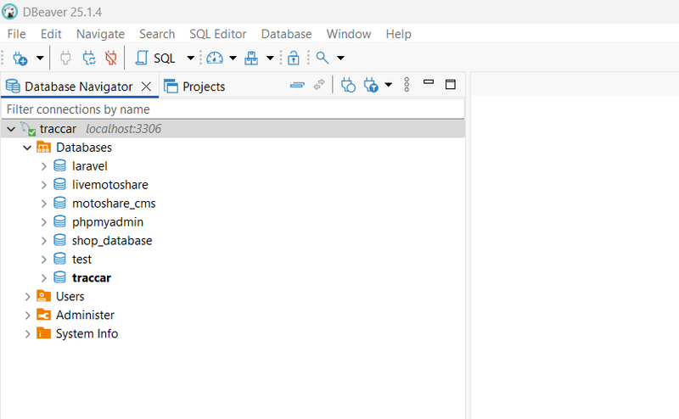
Task: Click the magnifier search toolbar icon
Action: pyautogui.click(x=323, y=58)
